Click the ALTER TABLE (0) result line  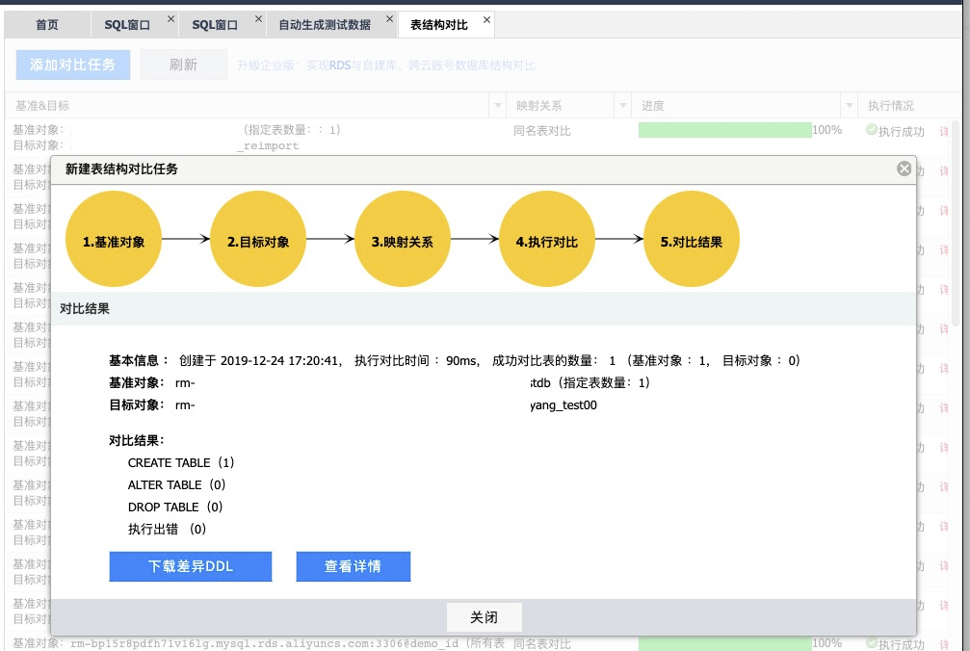[176, 484]
